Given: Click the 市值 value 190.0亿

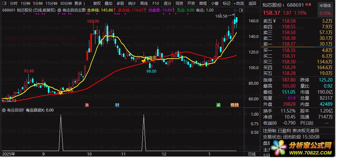Looking at the screenshot, I should [x=325, y=92].
